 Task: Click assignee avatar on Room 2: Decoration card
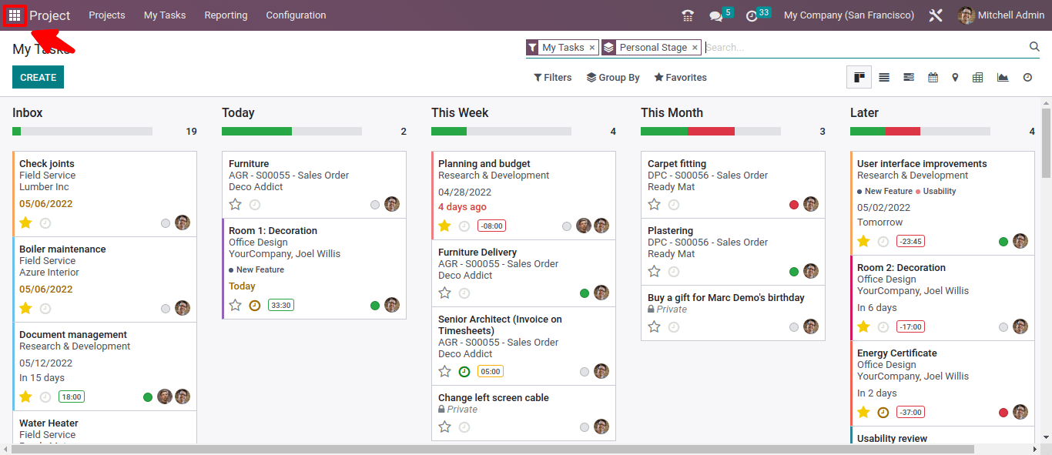[x=1020, y=326]
